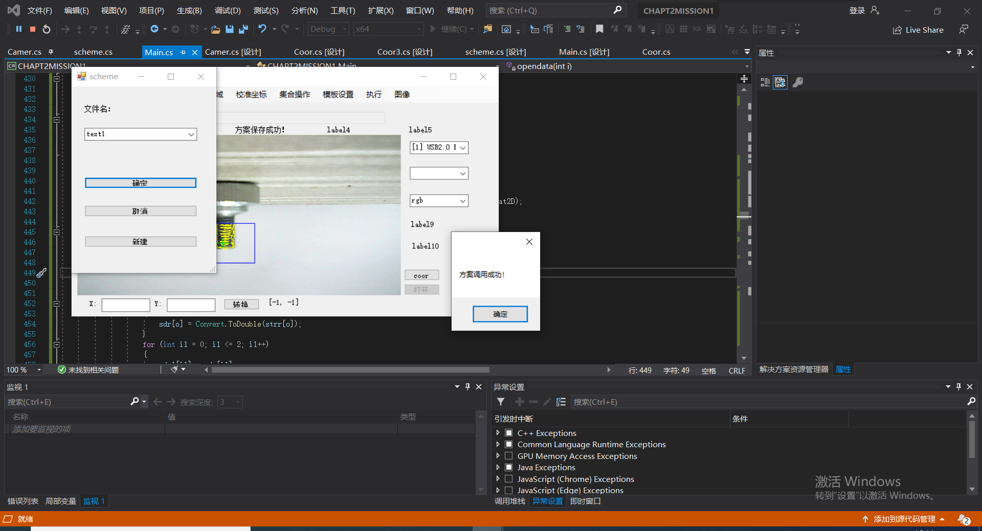Click the Undo arrow icon

(262, 29)
